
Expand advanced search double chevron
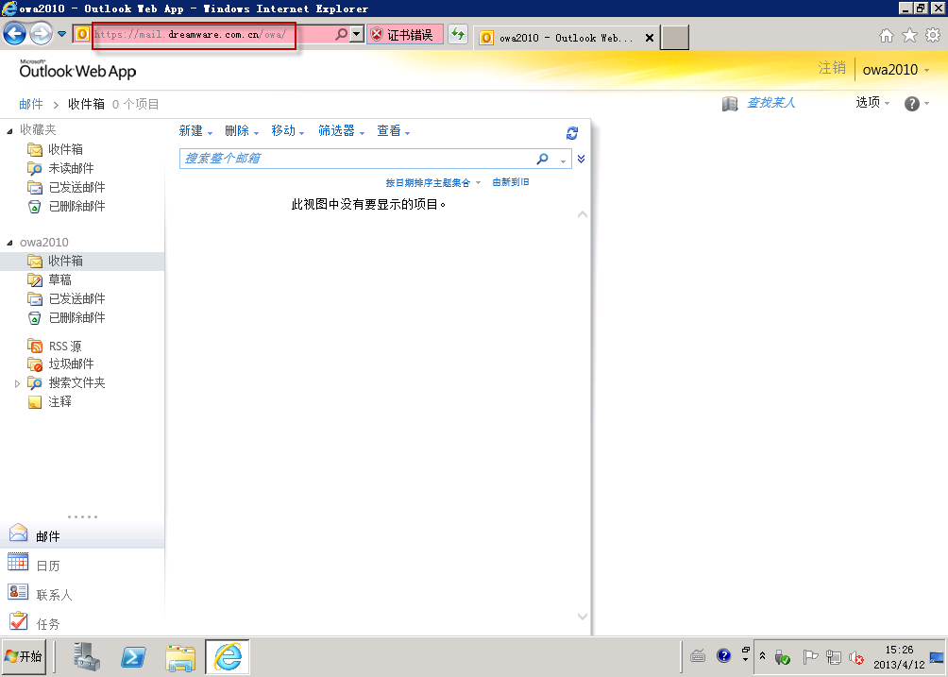pyautogui.click(x=581, y=159)
